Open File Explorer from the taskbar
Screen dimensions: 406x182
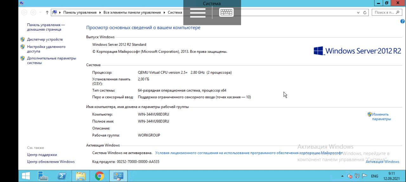[x=81, y=176]
